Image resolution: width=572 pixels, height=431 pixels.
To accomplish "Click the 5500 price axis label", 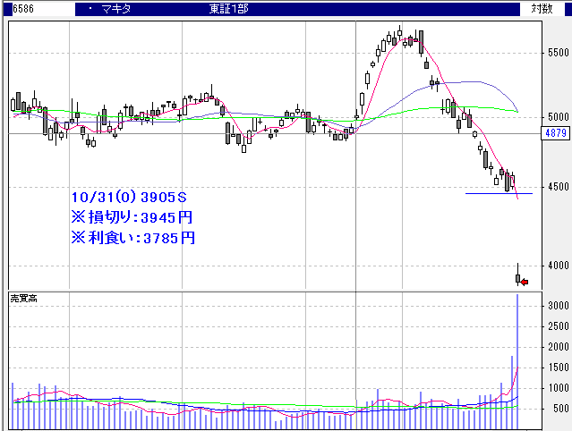I will [x=558, y=54].
